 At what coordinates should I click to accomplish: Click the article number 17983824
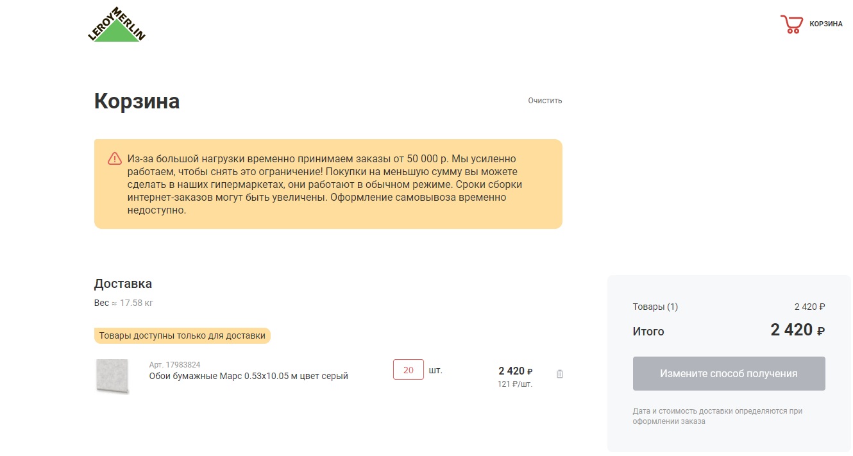click(174, 365)
